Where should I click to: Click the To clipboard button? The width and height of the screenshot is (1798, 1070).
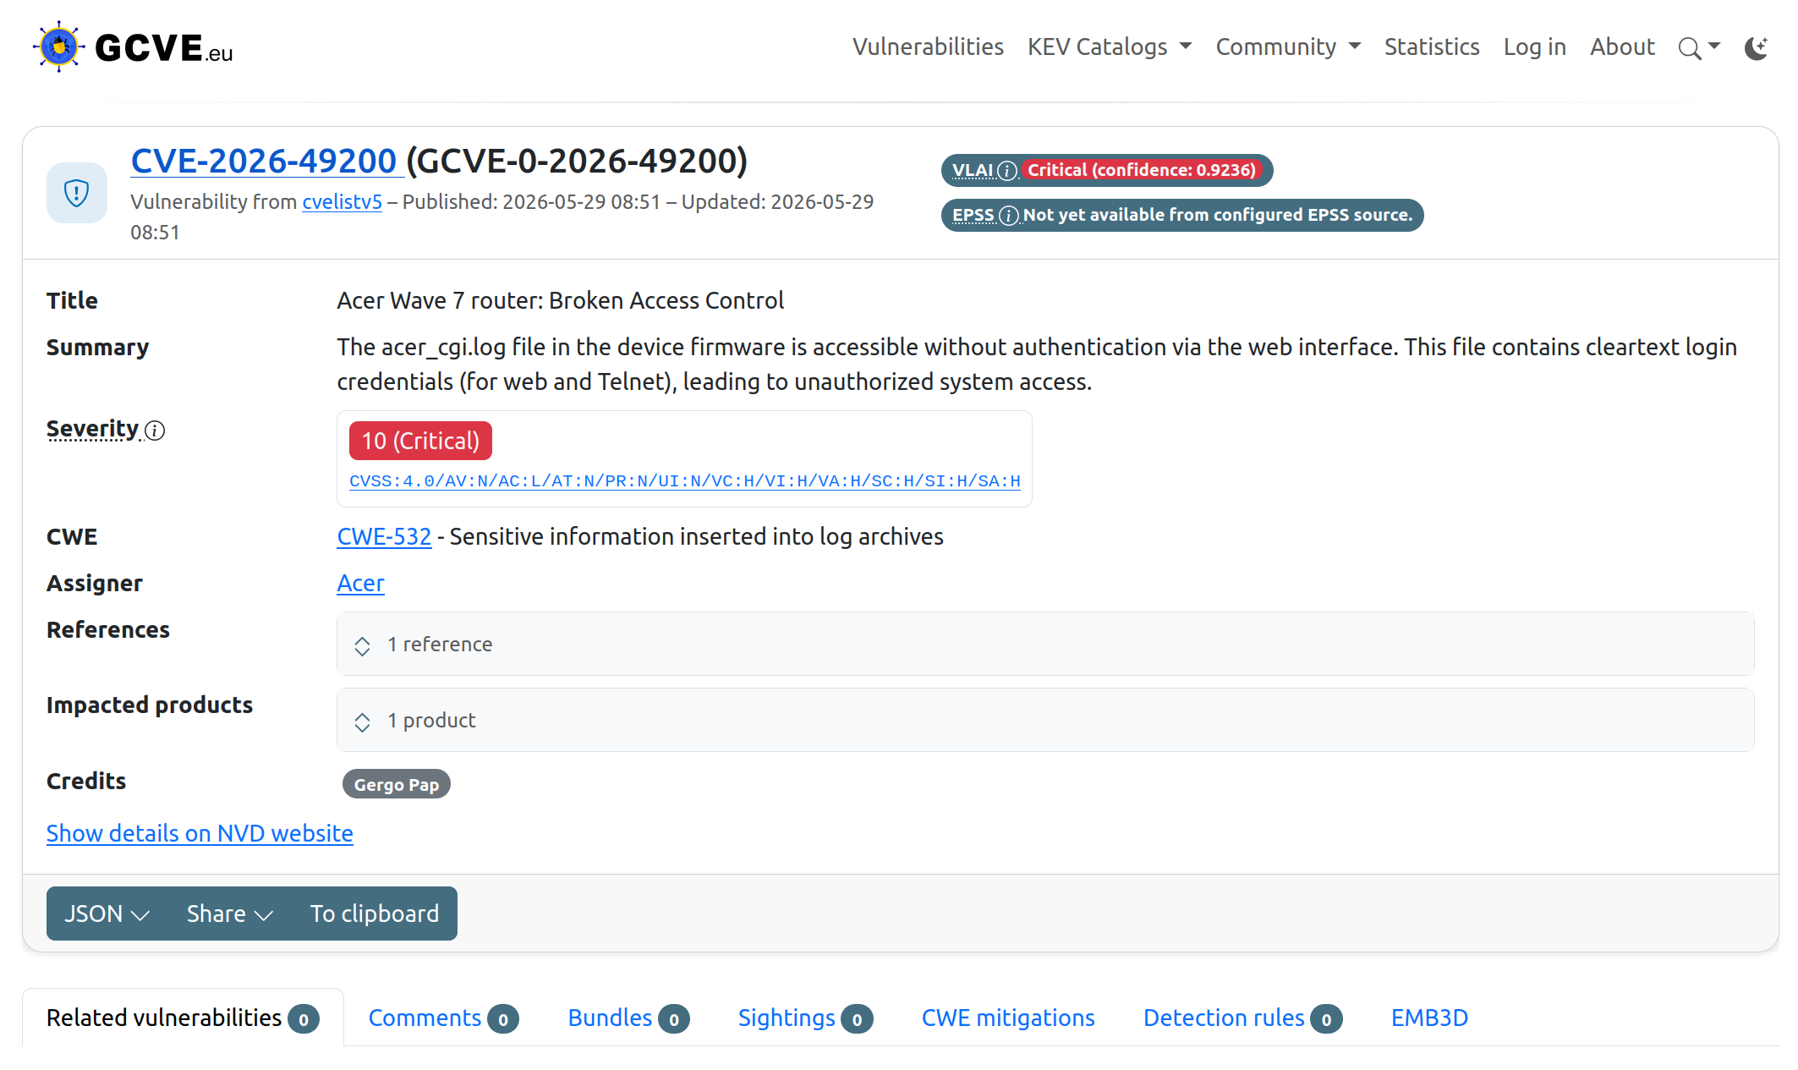(x=375, y=914)
